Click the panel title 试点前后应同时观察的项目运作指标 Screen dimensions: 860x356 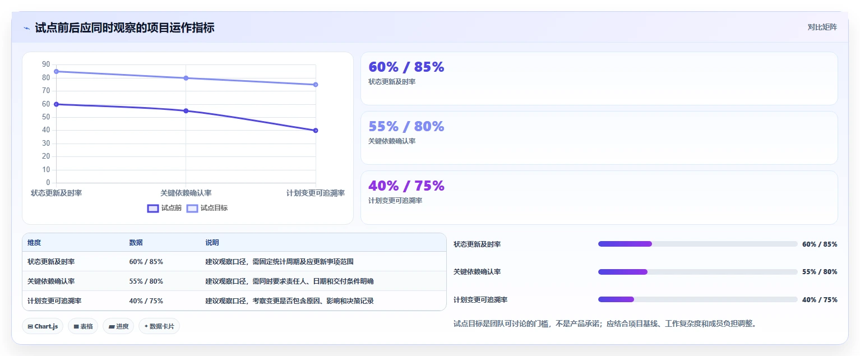coord(124,28)
